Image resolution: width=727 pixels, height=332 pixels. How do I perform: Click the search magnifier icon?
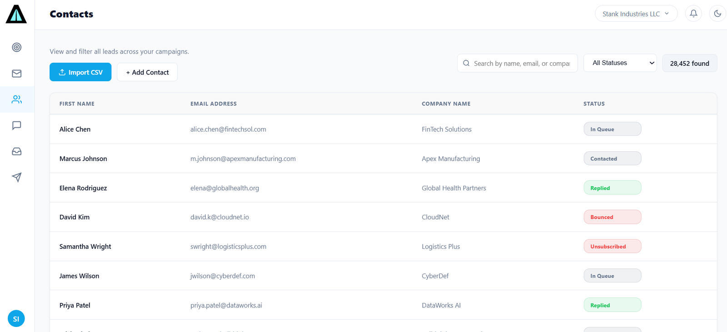[466, 63]
